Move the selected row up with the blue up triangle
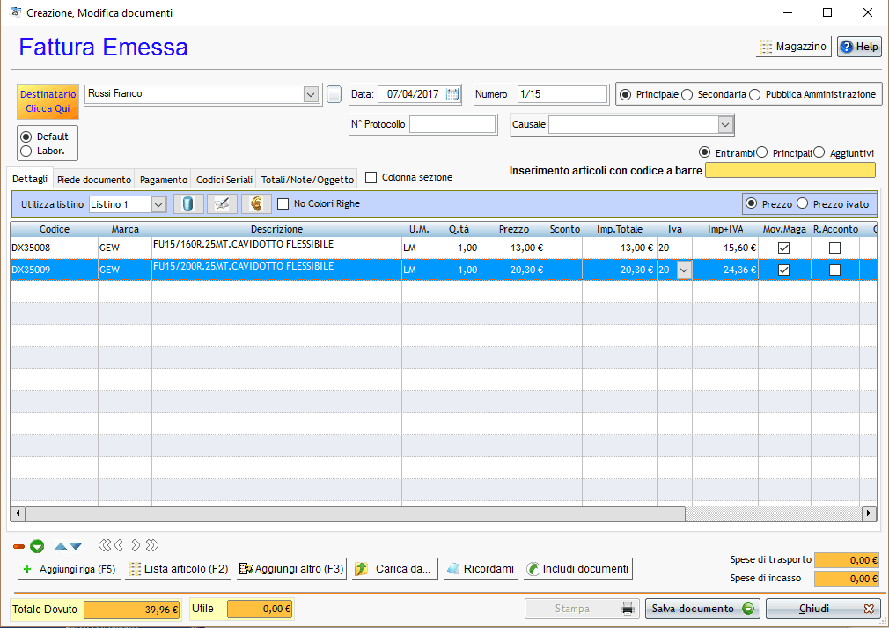The height and width of the screenshot is (628, 889). tap(61, 546)
